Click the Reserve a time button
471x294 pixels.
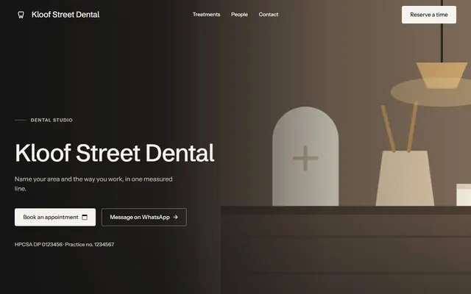[x=428, y=15]
